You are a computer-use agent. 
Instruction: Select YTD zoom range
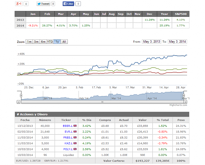(x=50, y=42)
